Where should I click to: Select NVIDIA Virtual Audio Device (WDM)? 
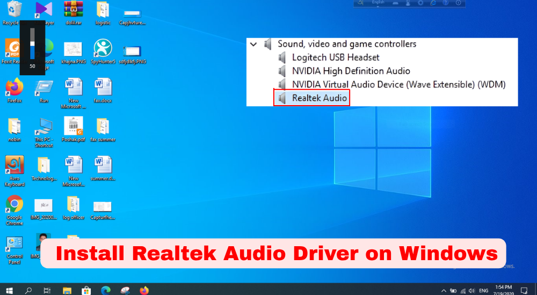[x=398, y=84]
